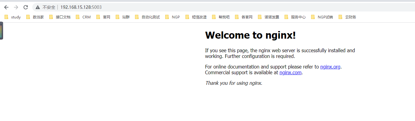The height and width of the screenshot is (121, 415).
Task: Open the 云财务 bookmark folder
Action: pyautogui.click(x=347, y=17)
